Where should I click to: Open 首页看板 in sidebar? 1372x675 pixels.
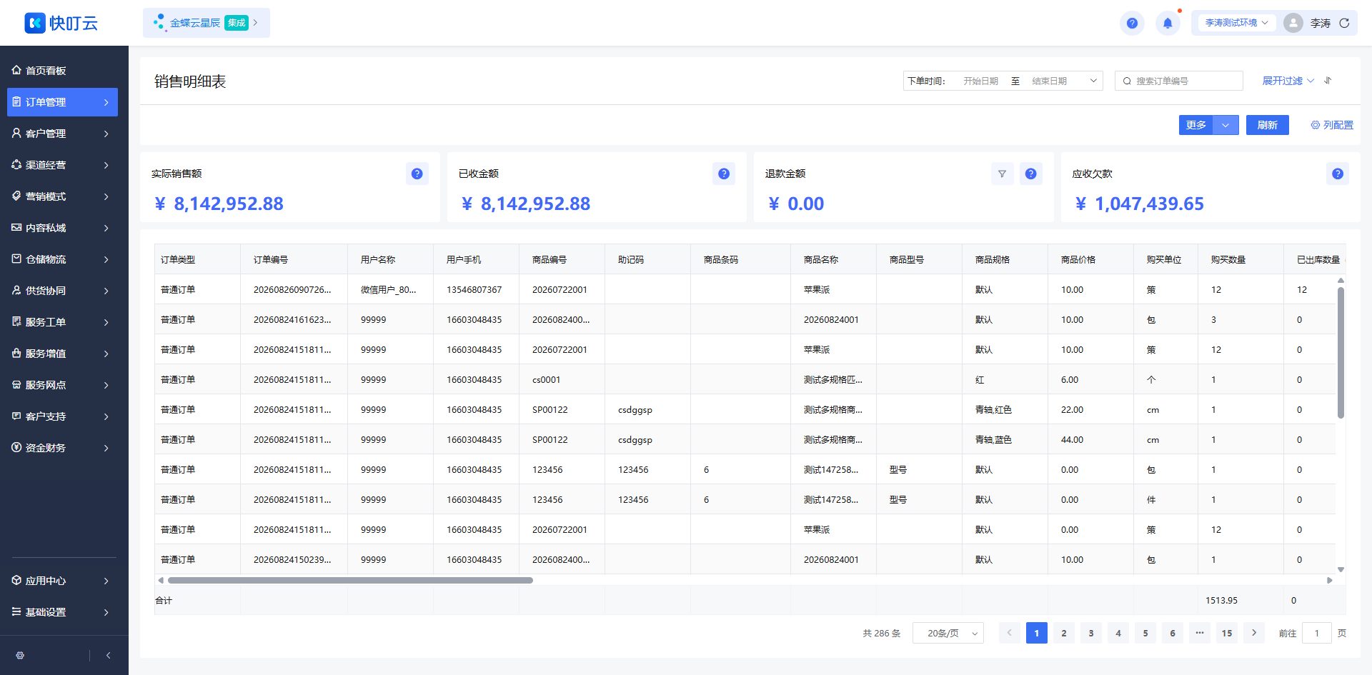62,71
